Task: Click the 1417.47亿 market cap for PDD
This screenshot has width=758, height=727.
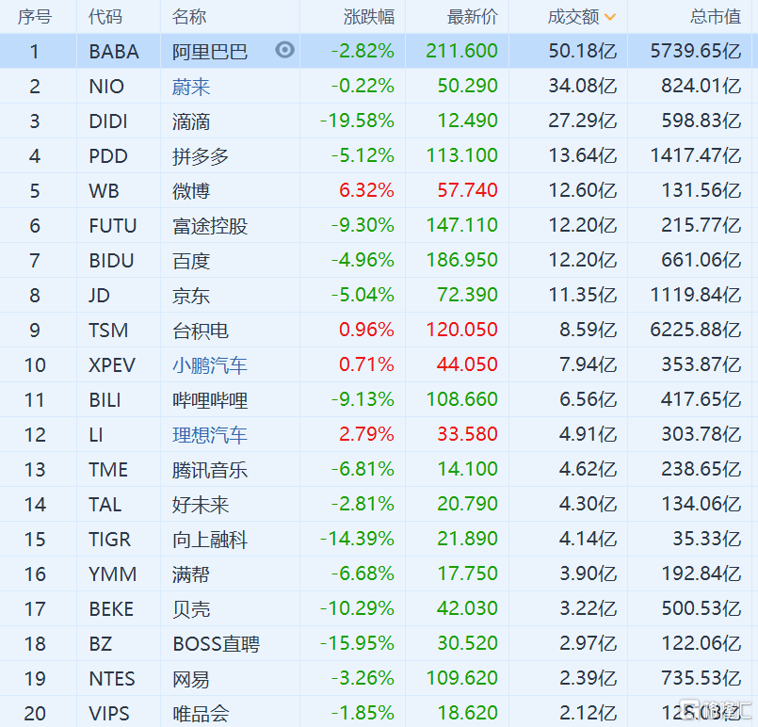Action: 696,155
